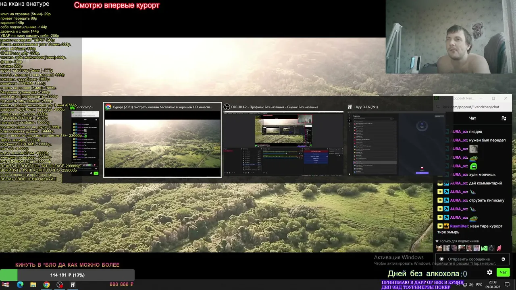
Task: Select the OBS 30.1.2 window thumbnail
Action: point(283,143)
